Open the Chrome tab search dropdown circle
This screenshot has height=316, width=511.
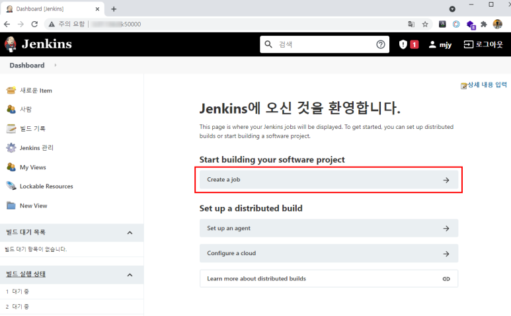point(452,9)
